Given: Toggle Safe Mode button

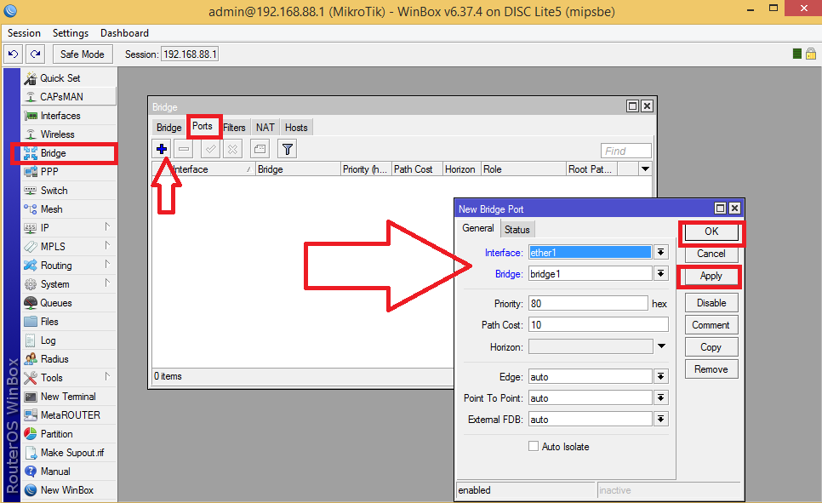Looking at the screenshot, I should [83, 54].
